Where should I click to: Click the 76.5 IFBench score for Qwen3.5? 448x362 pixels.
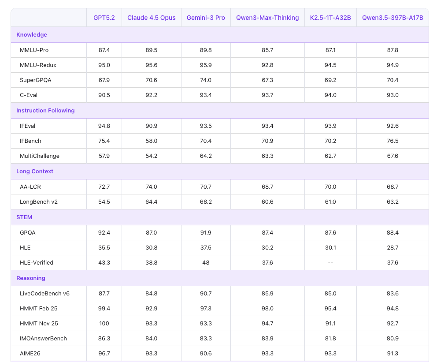coord(392,141)
